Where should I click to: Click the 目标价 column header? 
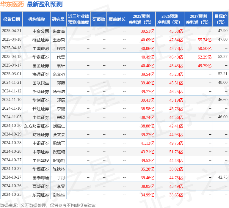(x=221, y=19)
